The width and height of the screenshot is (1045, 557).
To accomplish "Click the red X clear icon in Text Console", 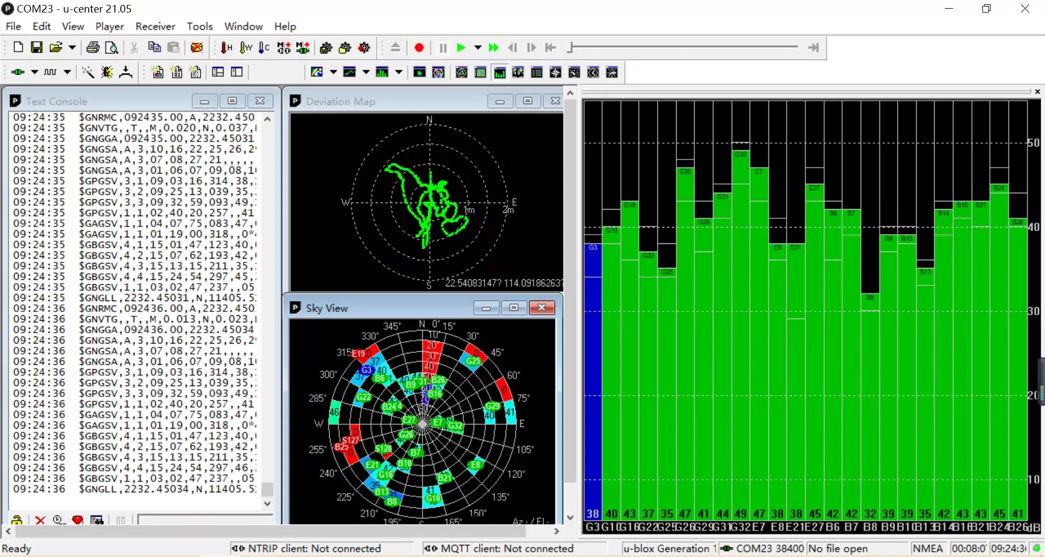I will coord(40,520).
